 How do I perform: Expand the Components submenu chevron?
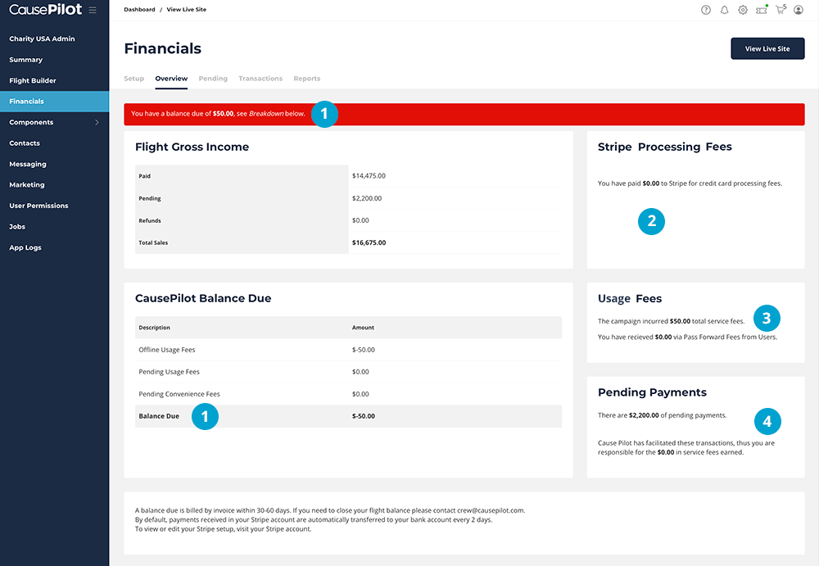click(x=97, y=122)
